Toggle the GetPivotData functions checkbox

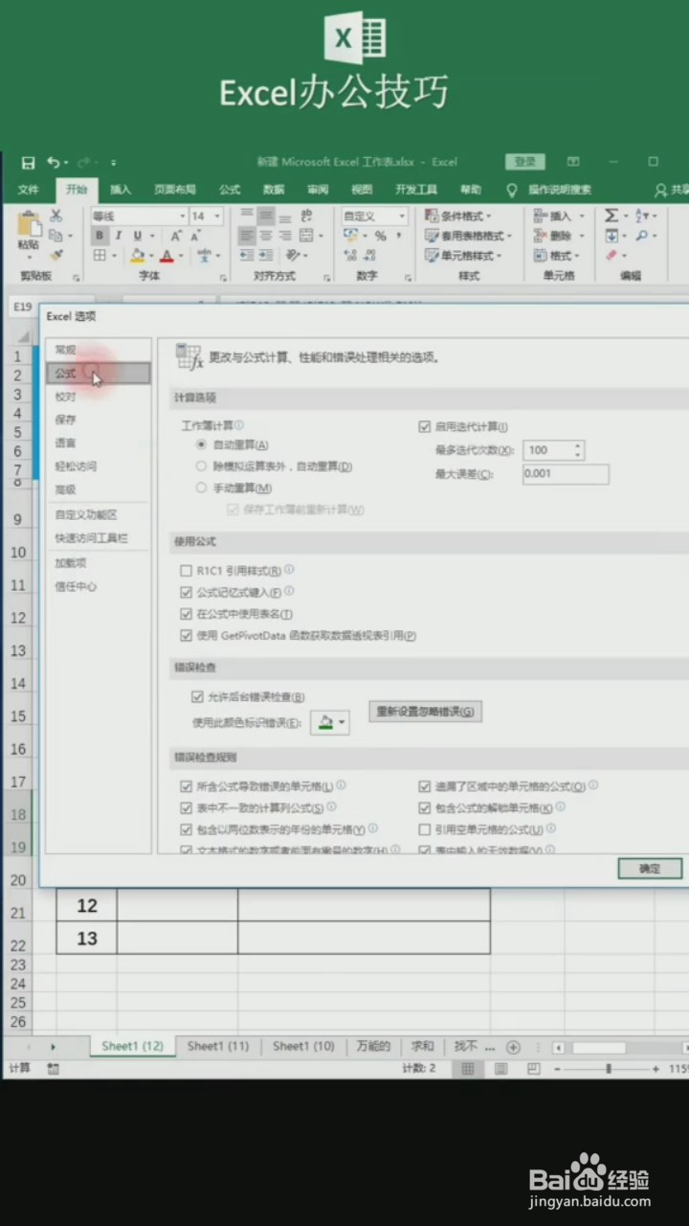(187, 635)
